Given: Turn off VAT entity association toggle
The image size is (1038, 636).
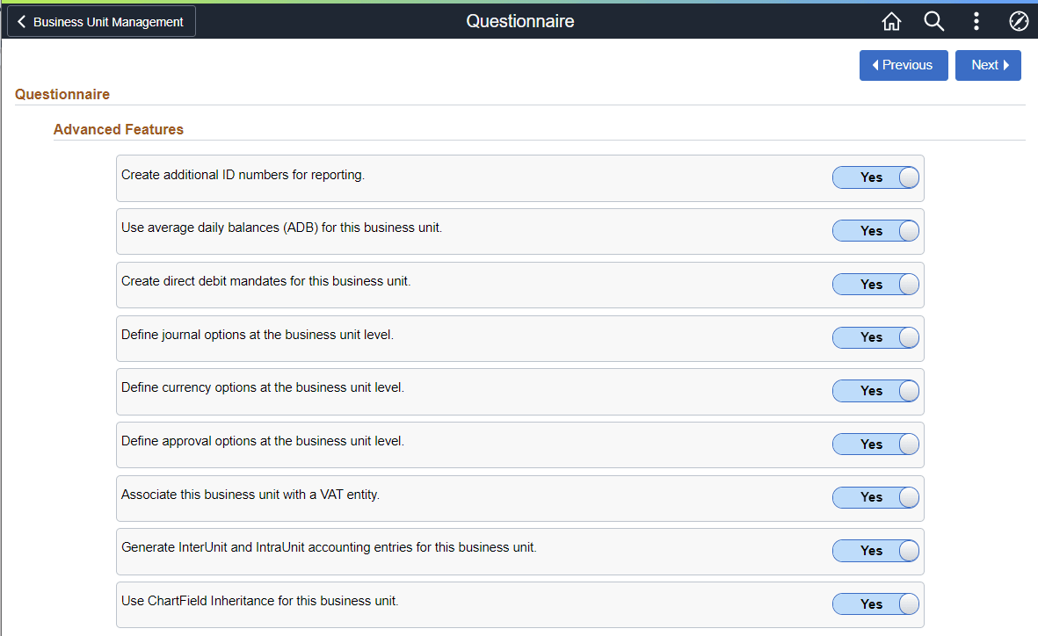Looking at the screenshot, I should 875,497.
